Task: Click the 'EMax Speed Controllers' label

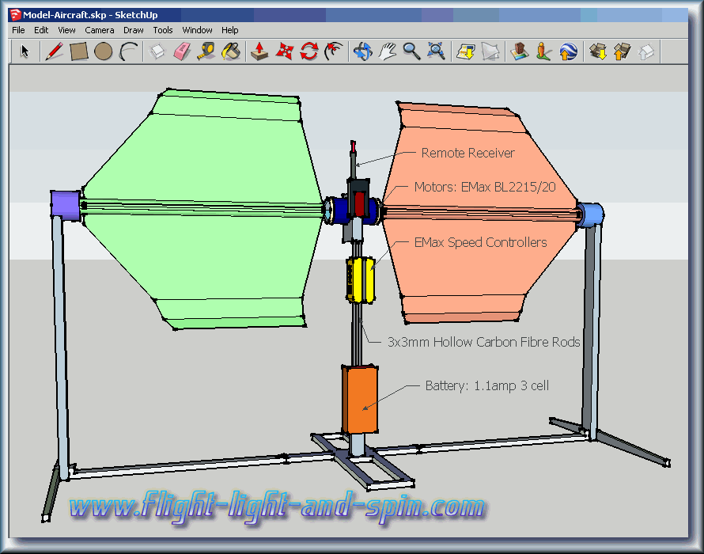Action: tap(480, 242)
